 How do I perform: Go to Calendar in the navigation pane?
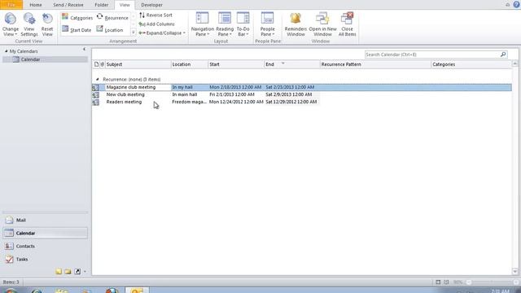[x=46, y=234]
